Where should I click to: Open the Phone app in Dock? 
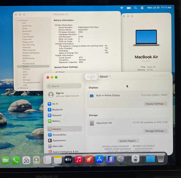point(16,160)
